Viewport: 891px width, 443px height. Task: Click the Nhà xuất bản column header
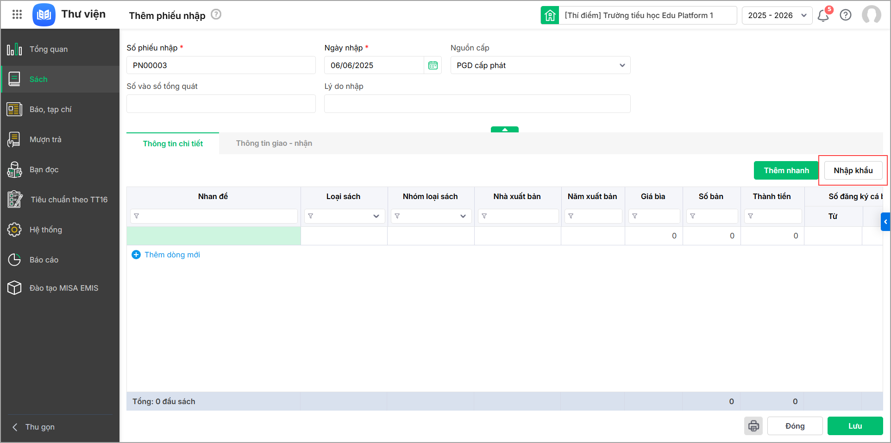(517, 196)
